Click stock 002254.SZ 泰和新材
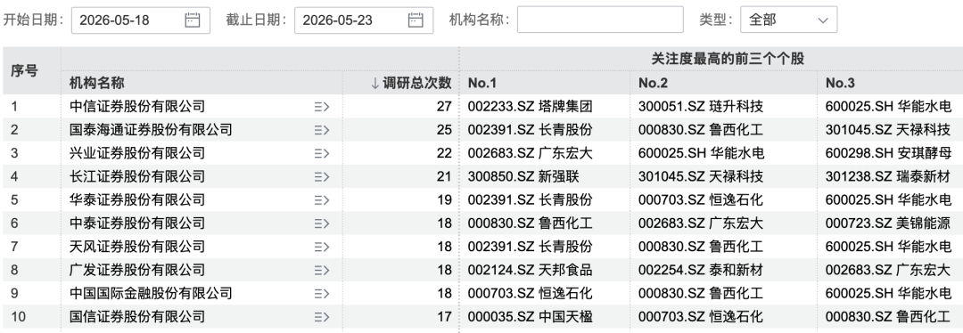The image size is (963, 333). tap(701, 270)
